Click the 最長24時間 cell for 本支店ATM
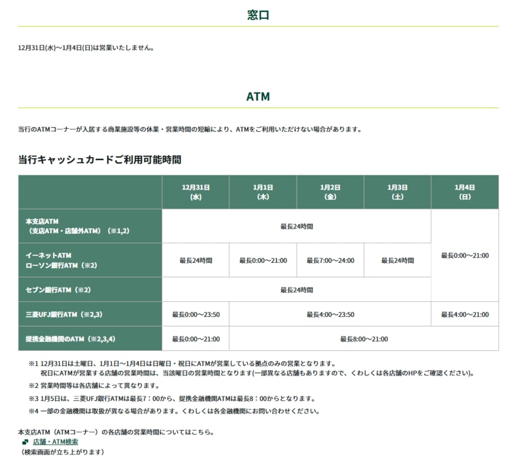 pyautogui.click(x=295, y=225)
